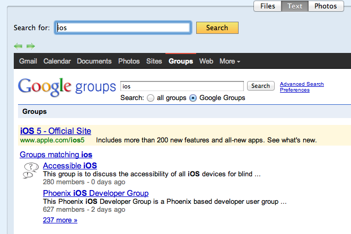Switch to the Text tab
The height and width of the screenshot is (234, 351).
(295, 6)
